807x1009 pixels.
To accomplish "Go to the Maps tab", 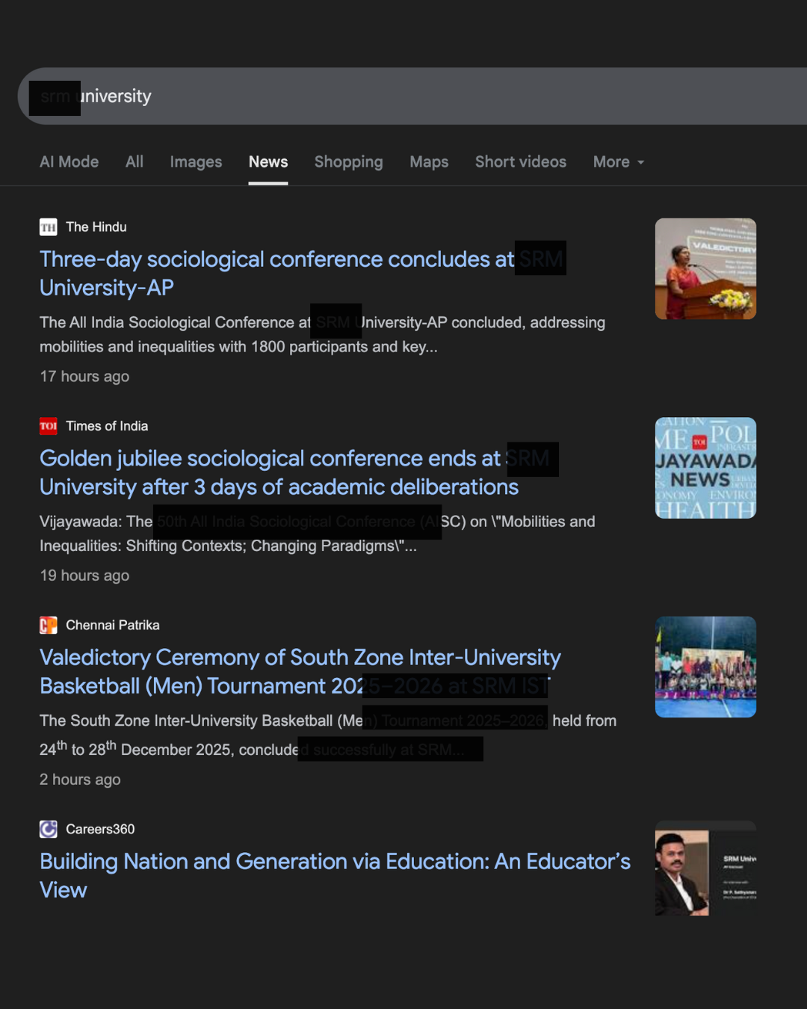I will point(429,162).
